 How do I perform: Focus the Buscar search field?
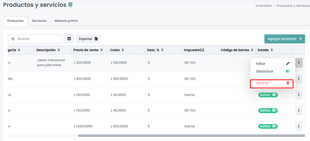[x=38, y=39]
